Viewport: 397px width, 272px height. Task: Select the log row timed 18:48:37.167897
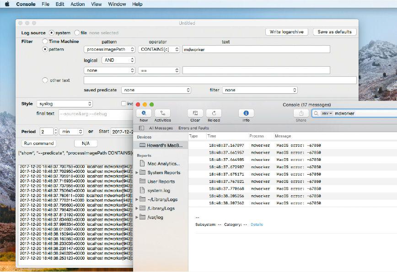click(293, 145)
